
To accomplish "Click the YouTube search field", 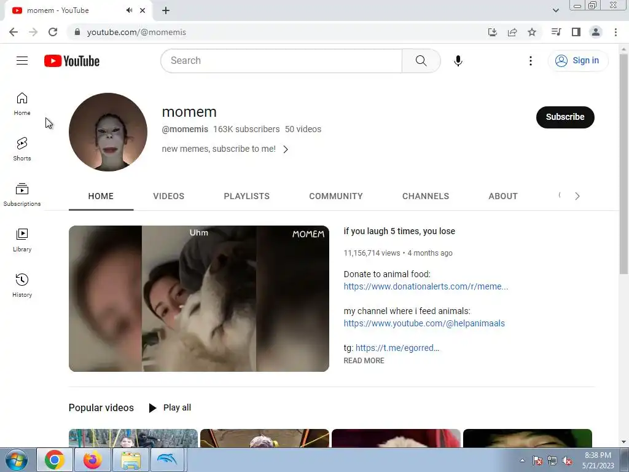I will [x=281, y=61].
